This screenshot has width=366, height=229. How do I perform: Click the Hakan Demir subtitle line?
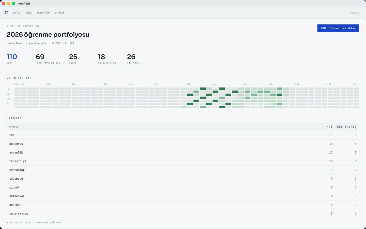tap(40, 43)
